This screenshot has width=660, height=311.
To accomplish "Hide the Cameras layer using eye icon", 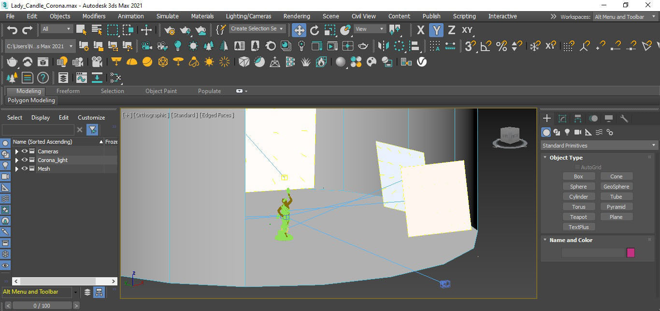I will (25, 151).
